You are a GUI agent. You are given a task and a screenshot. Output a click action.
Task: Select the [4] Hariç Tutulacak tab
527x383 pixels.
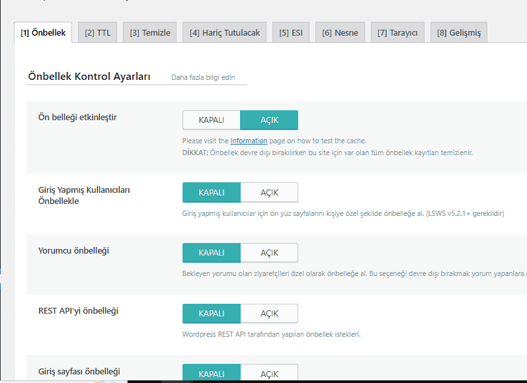click(x=224, y=32)
